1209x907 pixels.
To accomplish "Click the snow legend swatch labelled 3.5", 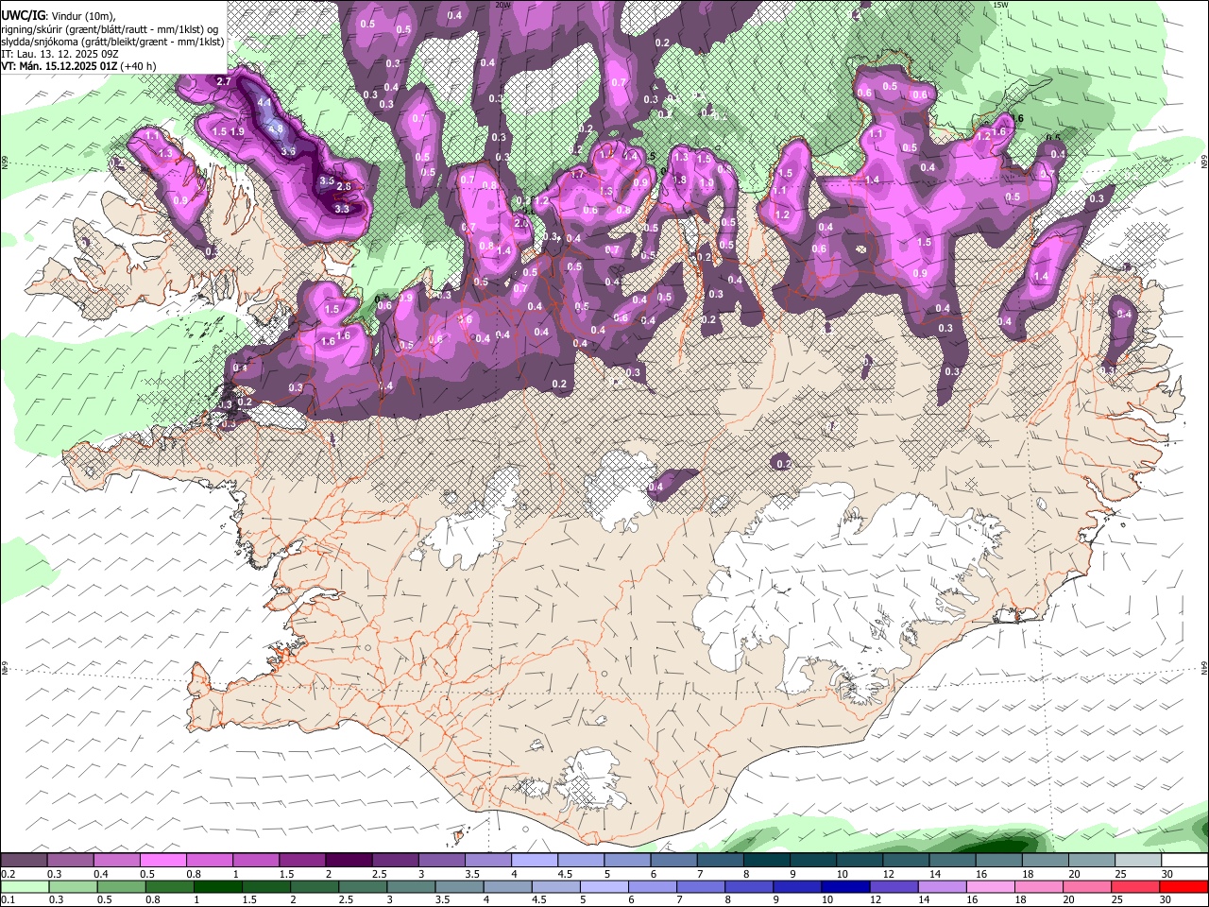I will (488, 861).
